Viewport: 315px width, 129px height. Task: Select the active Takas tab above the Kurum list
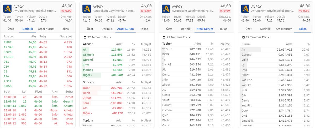click(303, 29)
